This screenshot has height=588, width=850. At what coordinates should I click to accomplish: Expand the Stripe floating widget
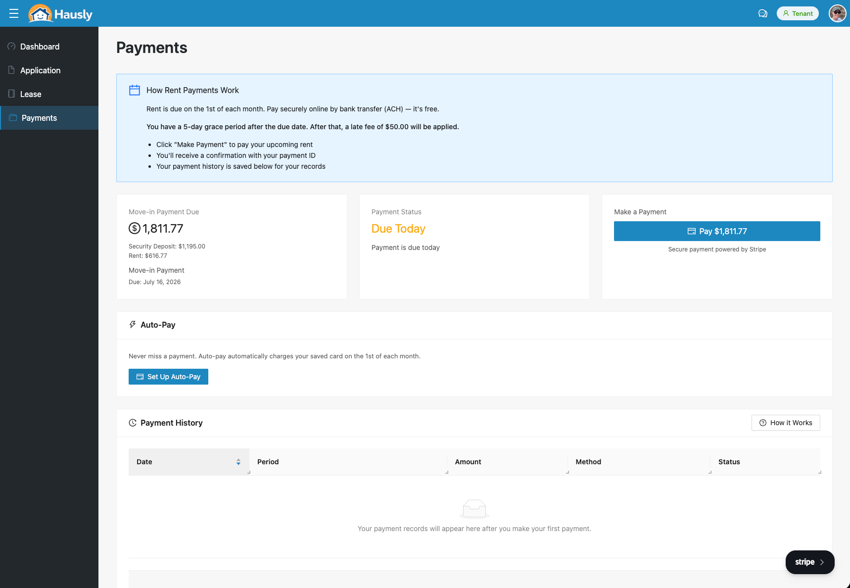click(x=810, y=562)
